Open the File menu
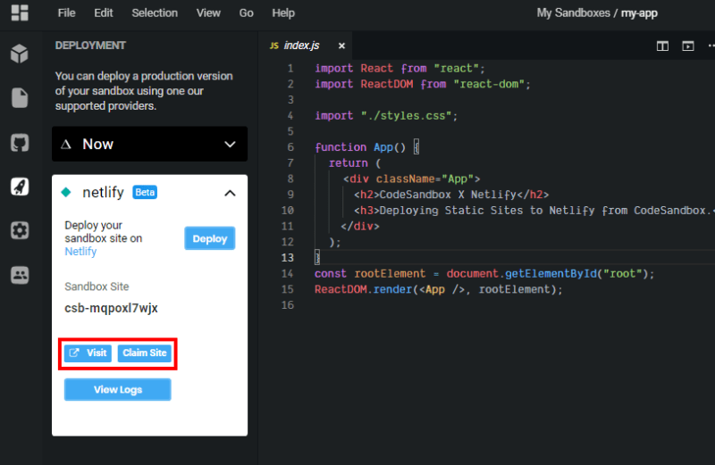Viewport: 715px width, 465px height. point(66,12)
